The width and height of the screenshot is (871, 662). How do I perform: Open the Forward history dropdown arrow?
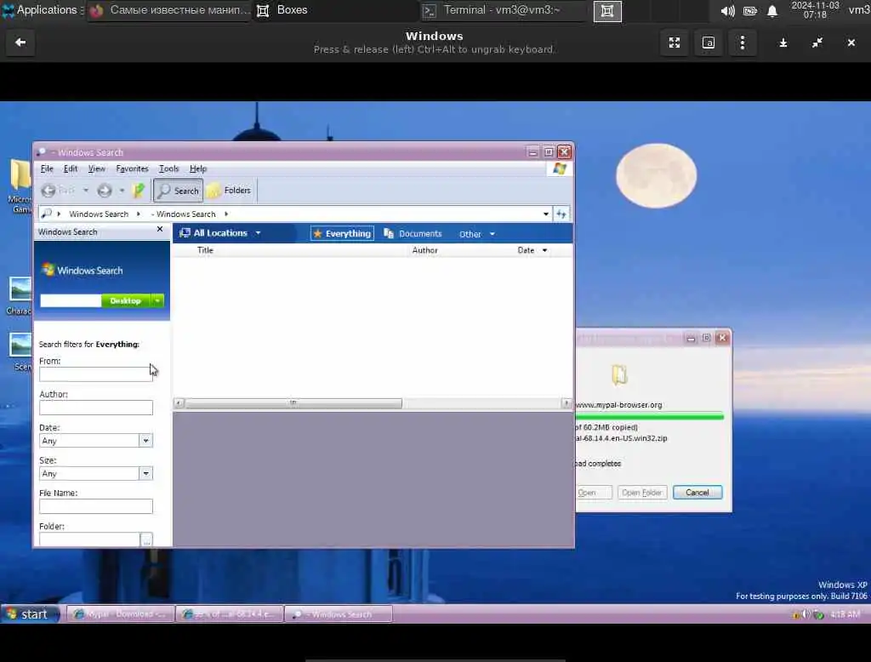(122, 191)
